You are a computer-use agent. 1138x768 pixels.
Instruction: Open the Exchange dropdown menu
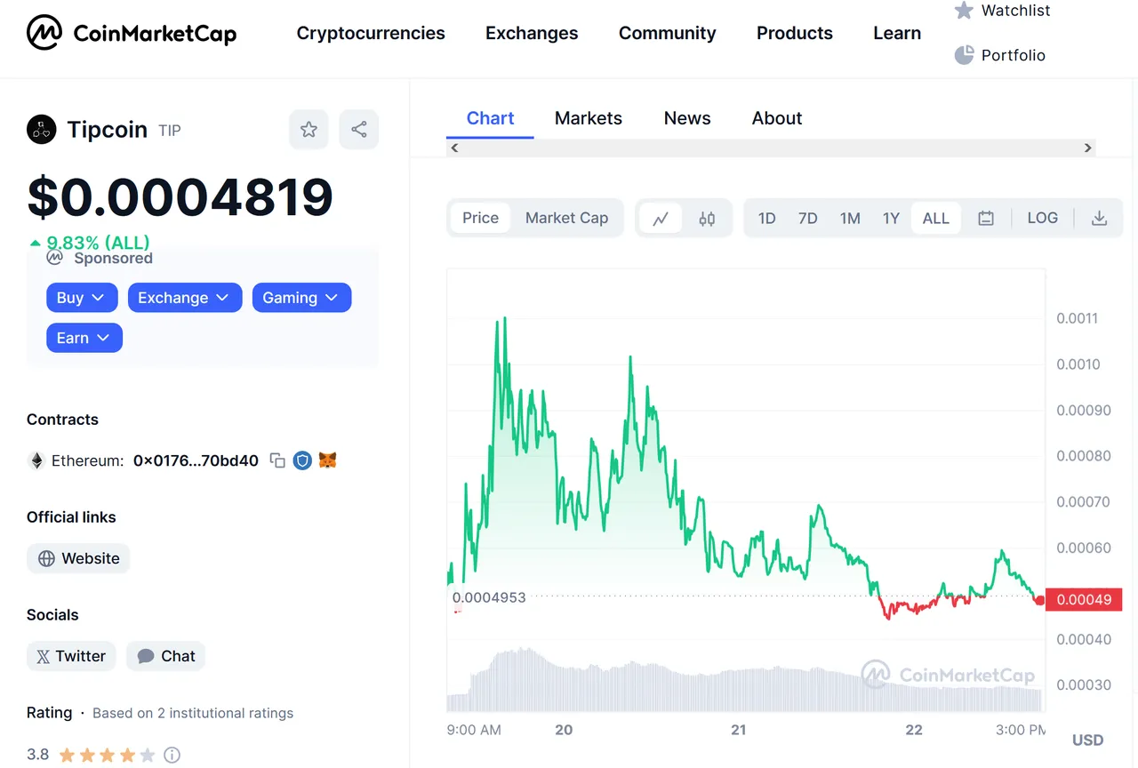pos(185,298)
